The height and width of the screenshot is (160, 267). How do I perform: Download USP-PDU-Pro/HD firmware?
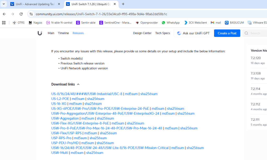pyautogui.click(x=65, y=143)
